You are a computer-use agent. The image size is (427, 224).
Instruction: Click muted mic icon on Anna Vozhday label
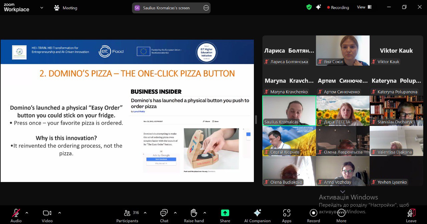pyautogui.click(x=320, y=182)
